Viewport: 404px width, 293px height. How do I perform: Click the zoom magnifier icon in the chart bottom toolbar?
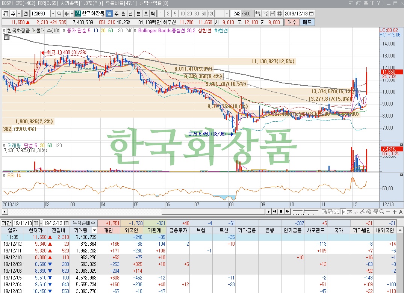381,211
